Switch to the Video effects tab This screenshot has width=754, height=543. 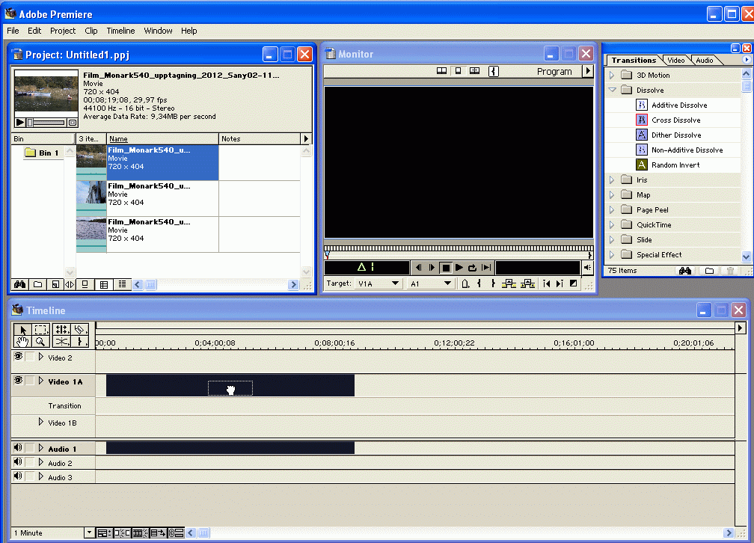675,60
